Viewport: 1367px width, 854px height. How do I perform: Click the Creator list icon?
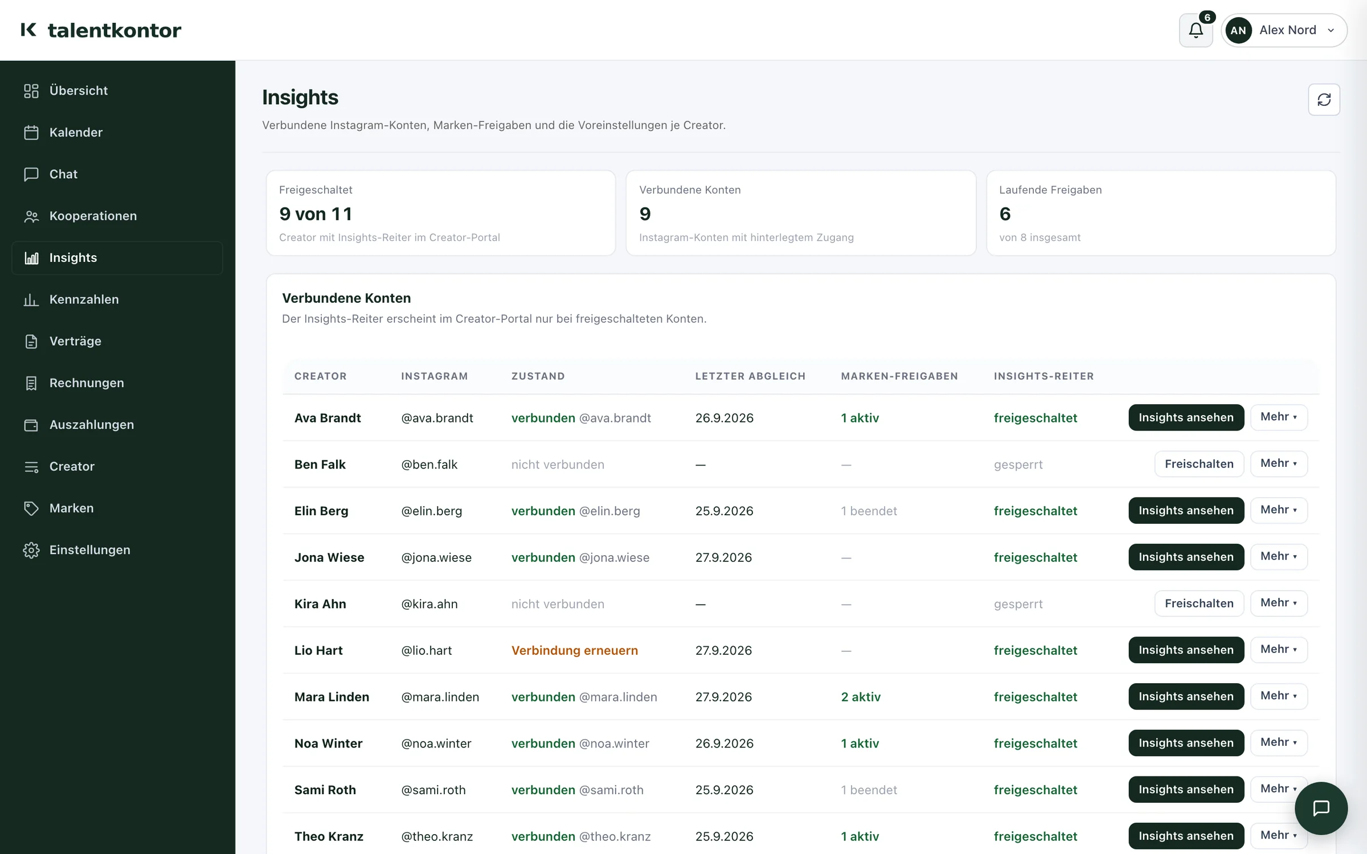(31, 466)
